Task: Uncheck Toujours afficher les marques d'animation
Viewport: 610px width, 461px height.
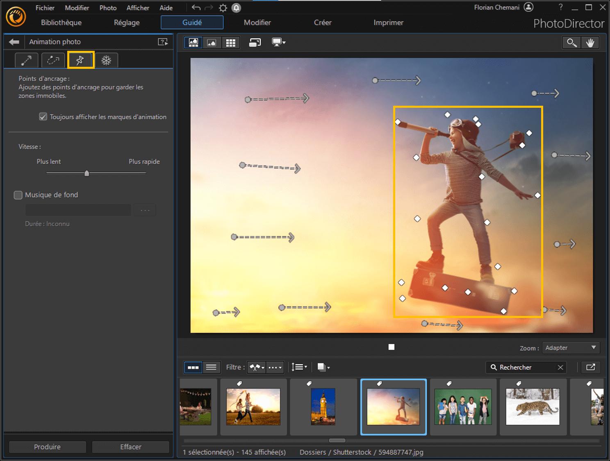Action: [43, 116]
